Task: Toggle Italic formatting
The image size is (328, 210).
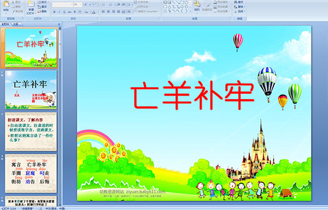Action: (59, 12)
